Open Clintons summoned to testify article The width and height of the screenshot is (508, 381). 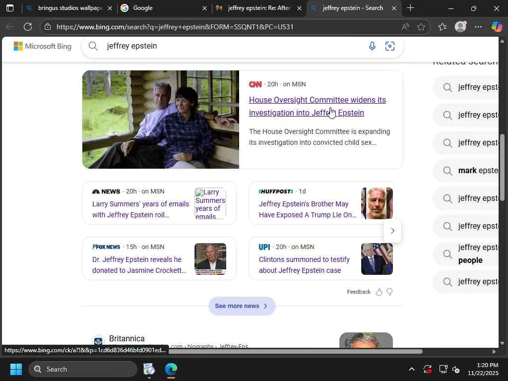pos(304,265)
